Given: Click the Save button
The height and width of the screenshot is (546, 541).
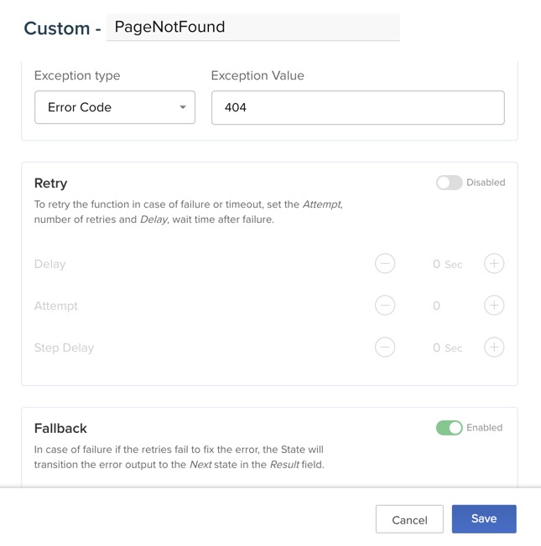Looking at the screenshot, I should tap(484, 519).
